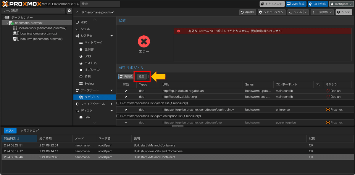The height and width of the screenshot is (175, 355).
Task: Open ネットワーク menu item
Action: 95,42
